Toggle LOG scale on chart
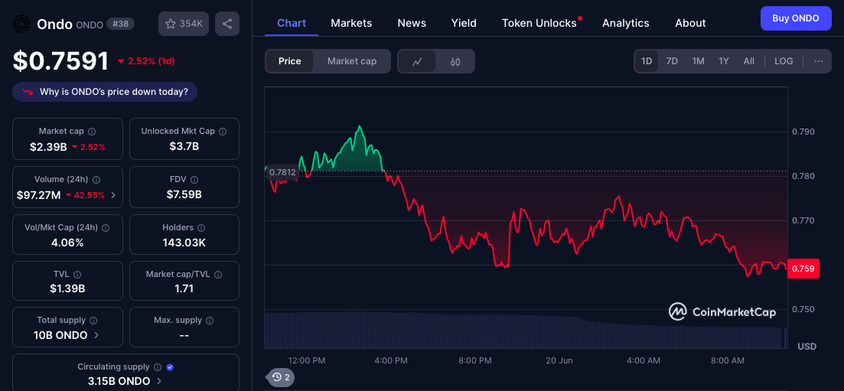Viewport: 844px width, 391px height. click(784, 61)
